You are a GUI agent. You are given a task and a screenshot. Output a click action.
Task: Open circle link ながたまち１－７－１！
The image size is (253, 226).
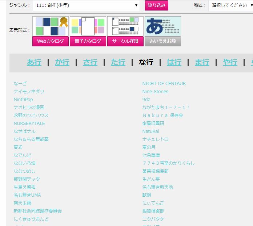166,108
